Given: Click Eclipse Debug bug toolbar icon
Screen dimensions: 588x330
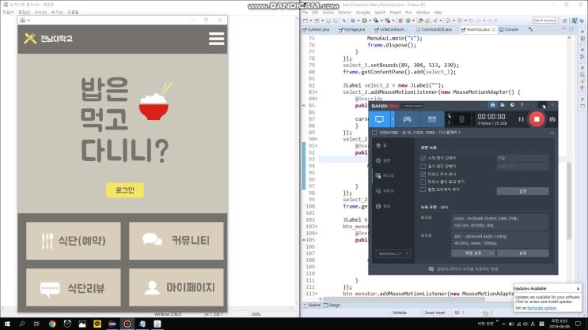Looking at the screenshot, I should [x=353, y=21].
